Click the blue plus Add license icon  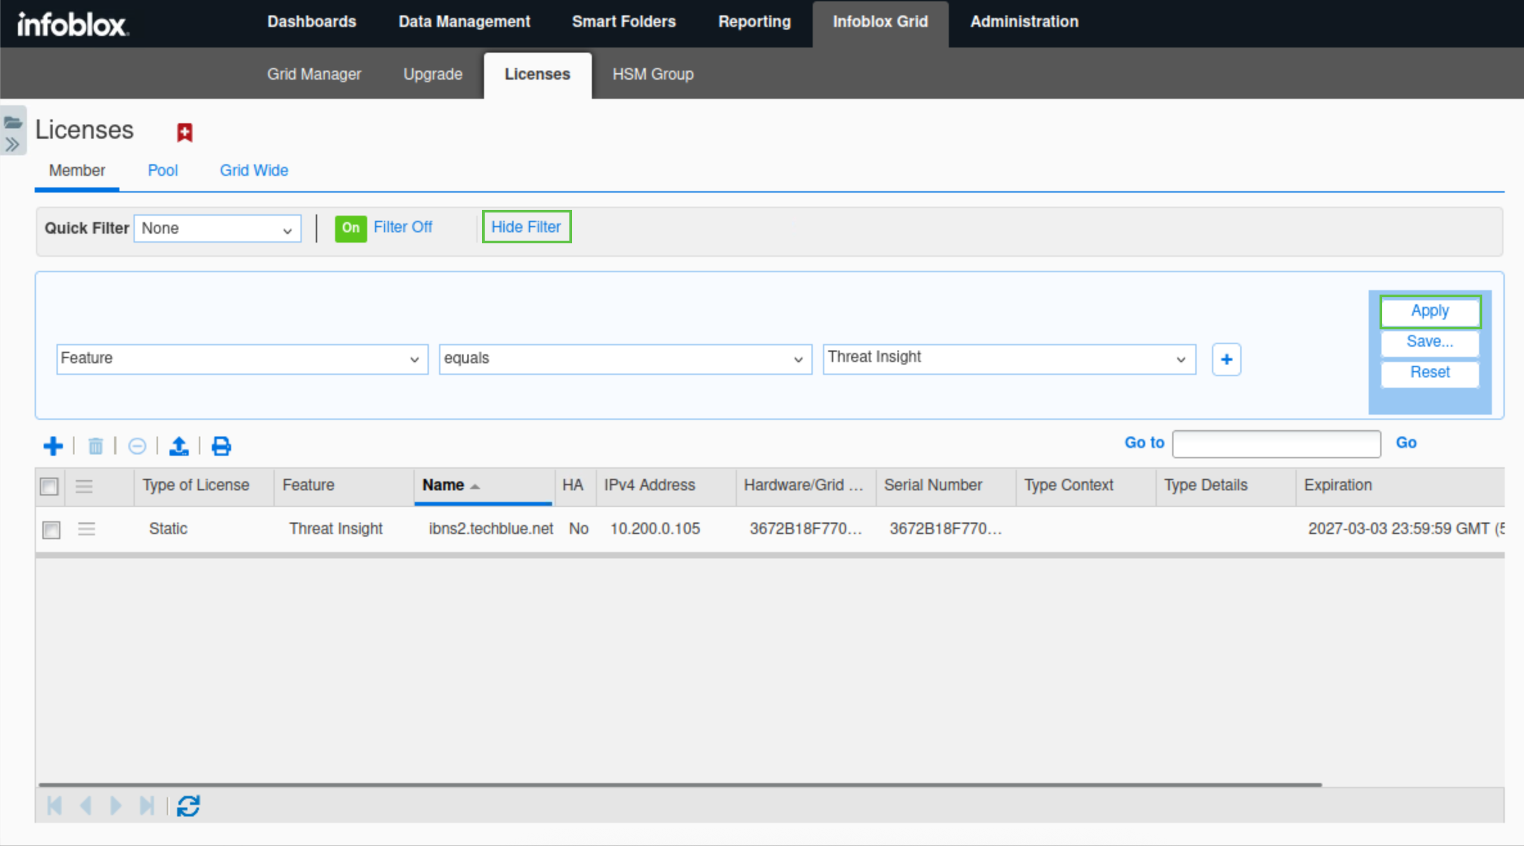tap(53, 445)
